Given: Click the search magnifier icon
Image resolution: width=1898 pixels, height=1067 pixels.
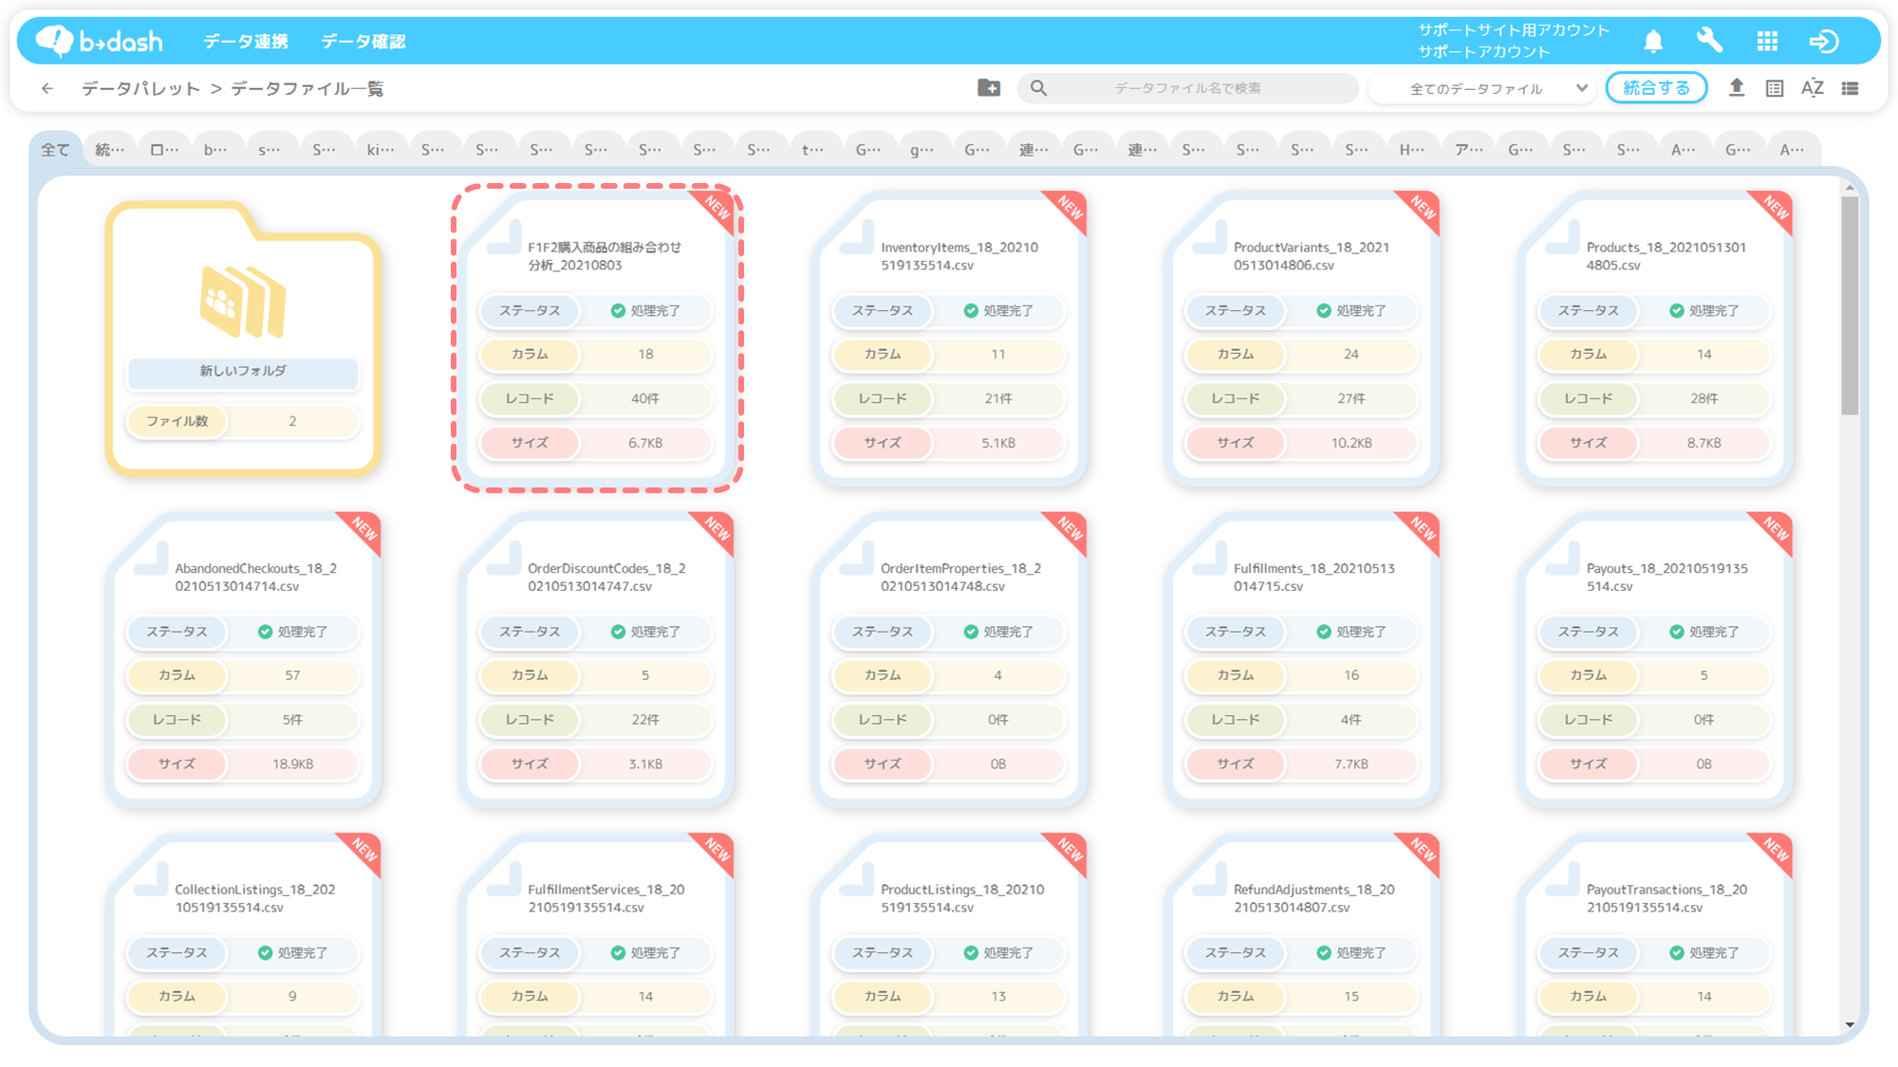Looking at the screenshot, I should [x=1039, y=88].
